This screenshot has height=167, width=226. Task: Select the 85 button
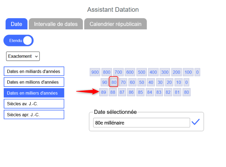click(141, 92)
